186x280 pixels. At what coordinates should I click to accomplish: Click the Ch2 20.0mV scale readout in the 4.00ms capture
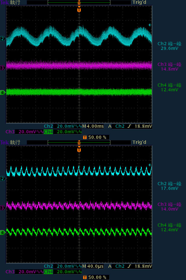point(63,126)
